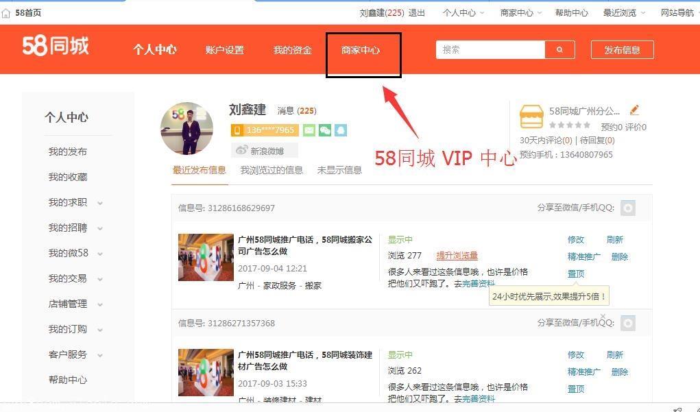The image size is (700, 412).
Task: Open 我的资金 in orange navigation
Action: 293,50
